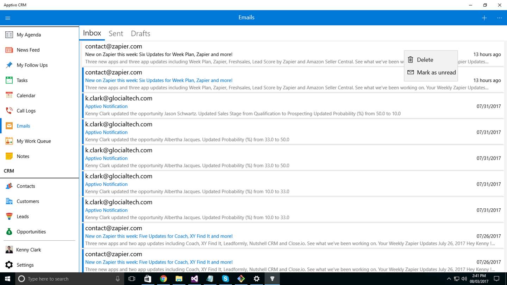
Task: Open Skype from the taskbar
Action: point(226,279)
